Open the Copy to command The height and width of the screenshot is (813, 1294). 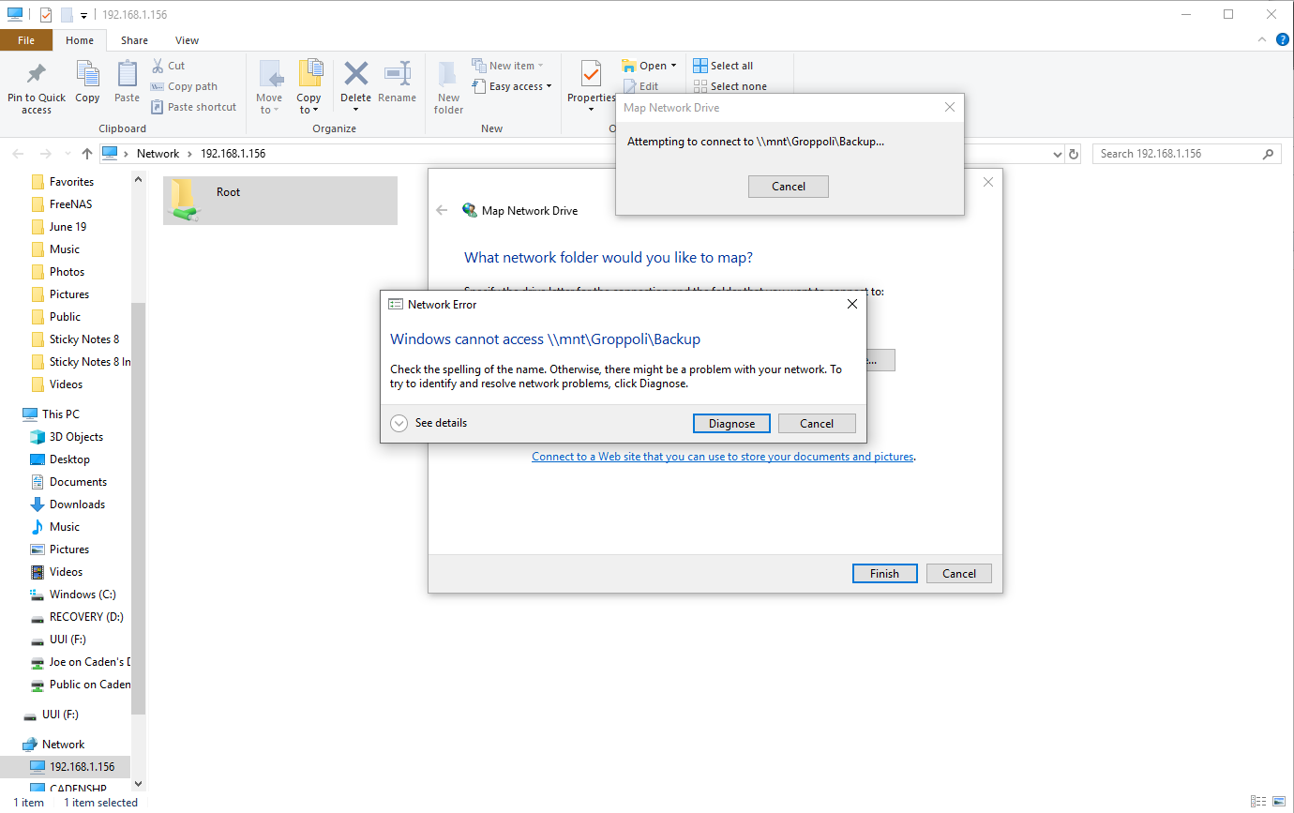coord(308,88)
